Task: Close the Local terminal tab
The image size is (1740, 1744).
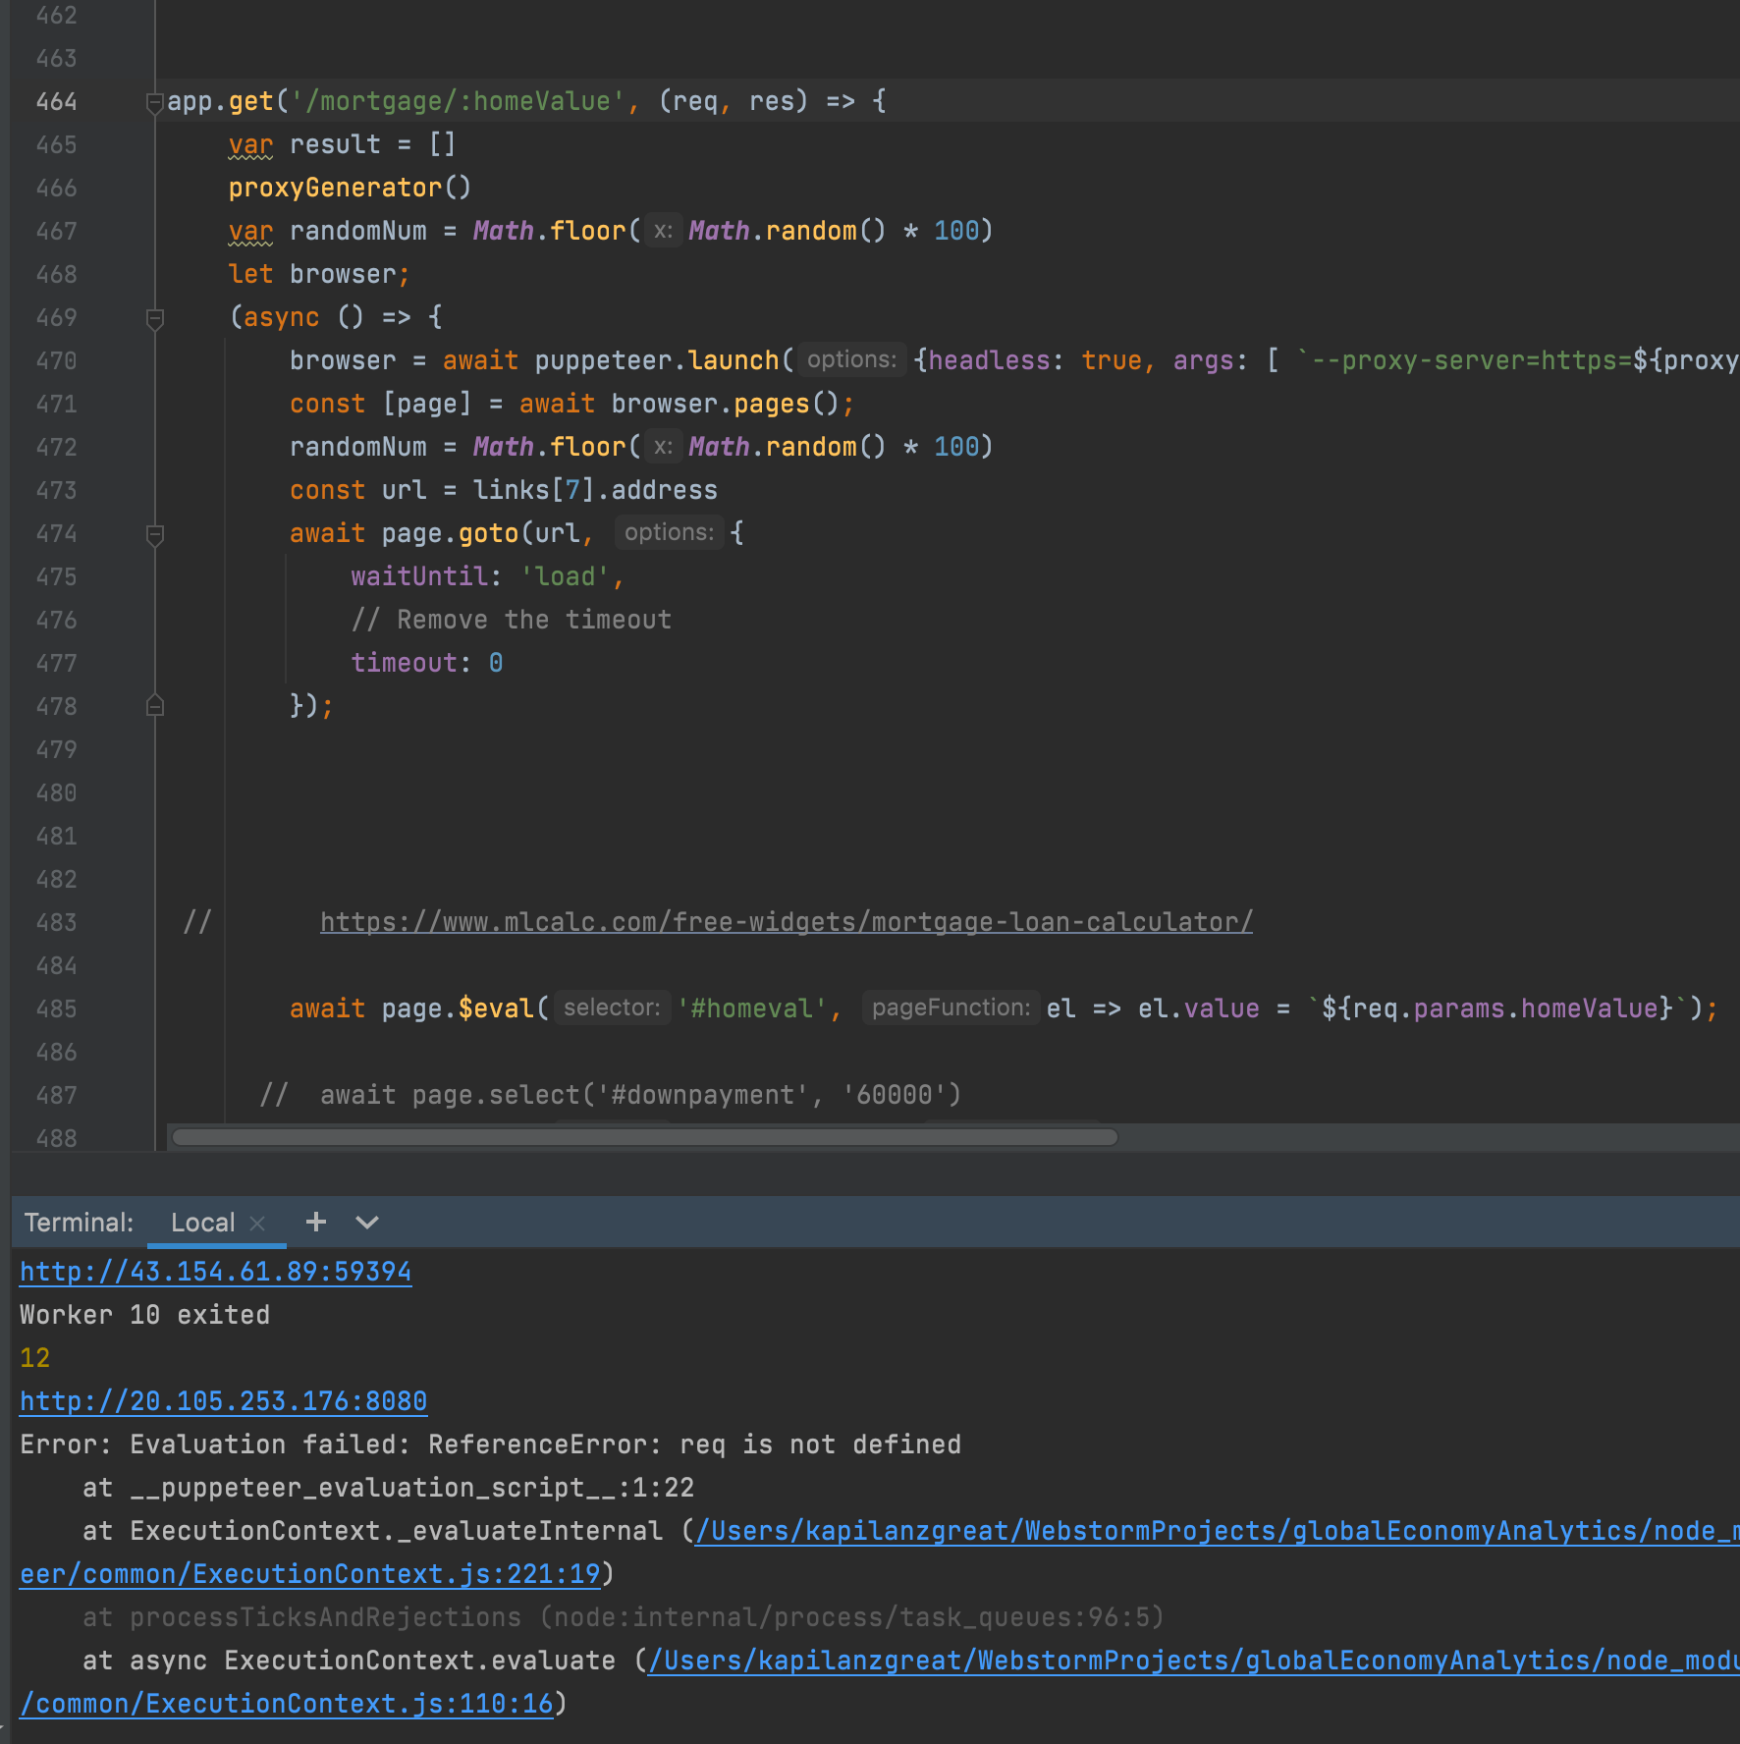Action: (x=257, y=1223)
